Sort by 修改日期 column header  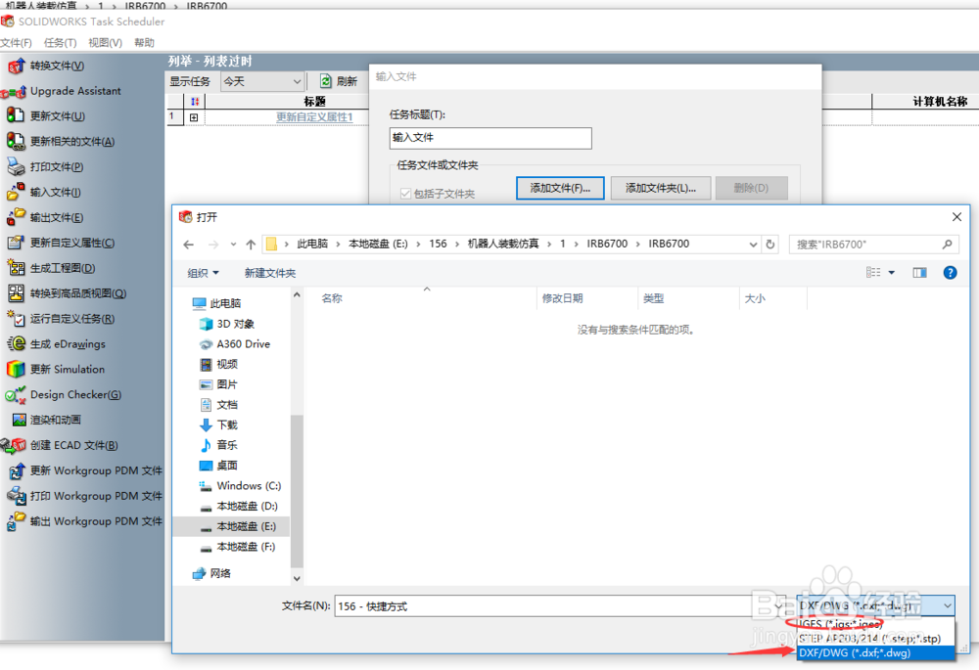coord(562,299)
